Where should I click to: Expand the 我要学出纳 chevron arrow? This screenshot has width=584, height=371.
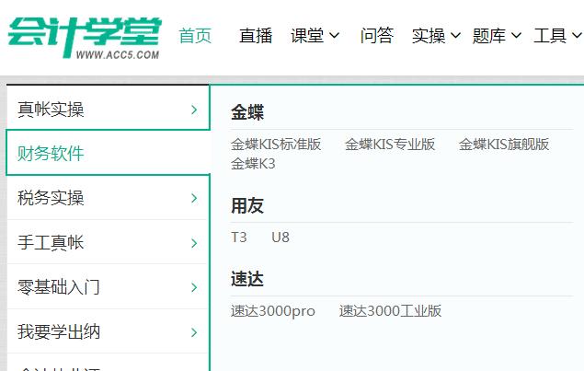pos(194,332)
